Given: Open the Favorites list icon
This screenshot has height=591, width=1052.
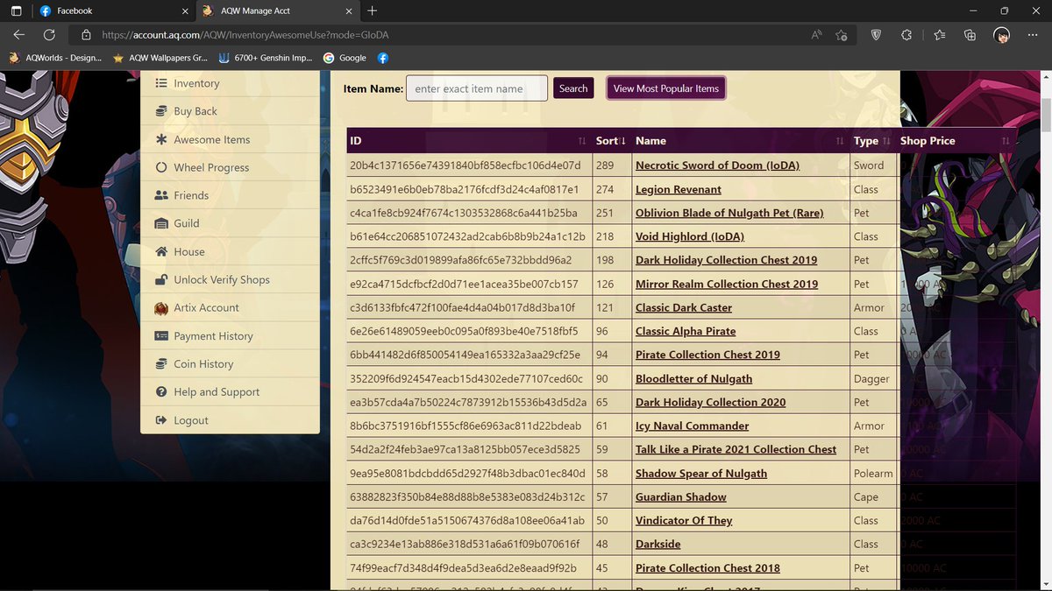Looking at the screenshot, I should pos(939,35).
